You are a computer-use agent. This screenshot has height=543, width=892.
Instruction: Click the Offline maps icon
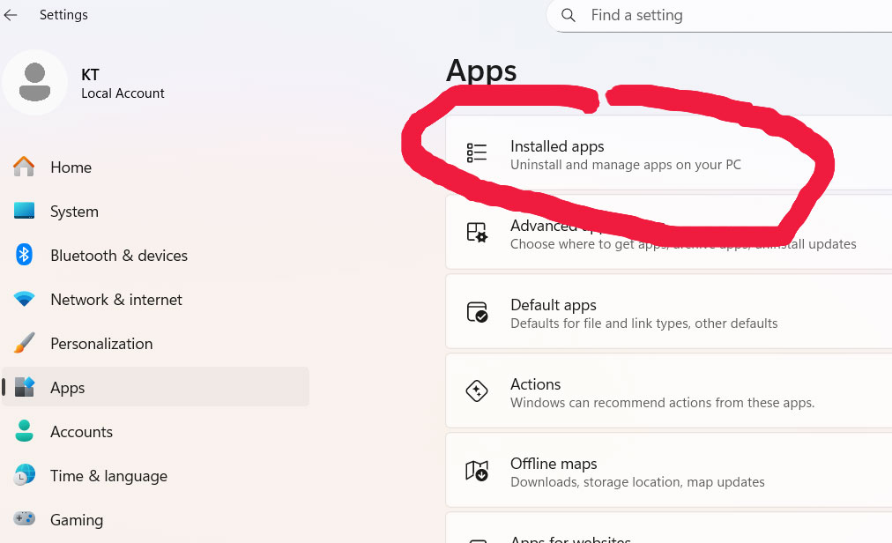pos(477,470)
